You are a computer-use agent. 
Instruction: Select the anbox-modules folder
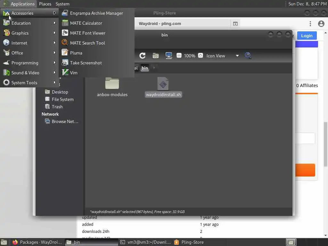[112, 87]
